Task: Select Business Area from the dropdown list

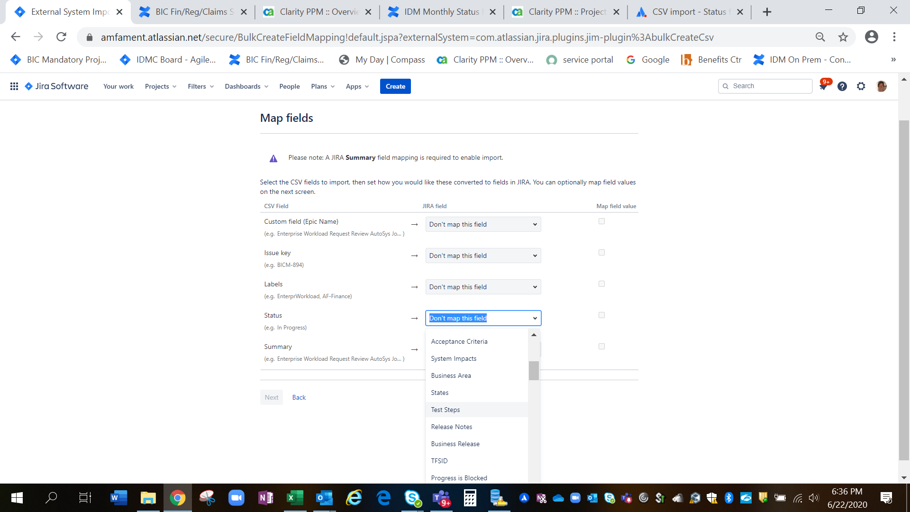Action: [451, 375]
